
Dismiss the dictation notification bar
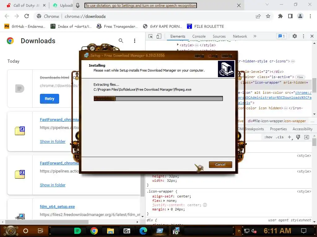coord(239,6)
